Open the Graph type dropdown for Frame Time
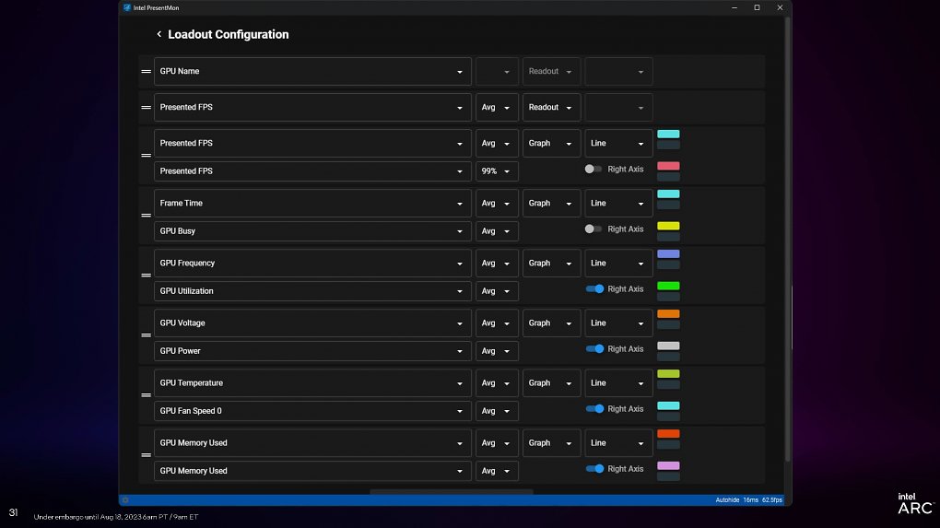The width and height of the screenshot is (940, 528). [551, 203]
